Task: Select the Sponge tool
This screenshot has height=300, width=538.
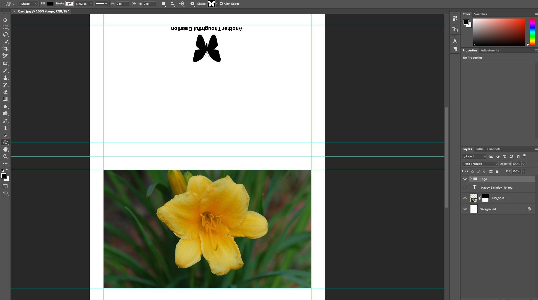Action: [5, 113]
